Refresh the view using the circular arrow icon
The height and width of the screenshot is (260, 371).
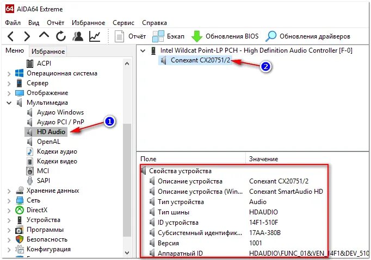pyautogui.click(x=61, y=36)
